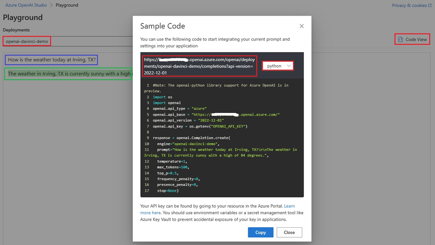Click the python dropdown chevron arrow
The image size is (435, 245).
[289, 66]
